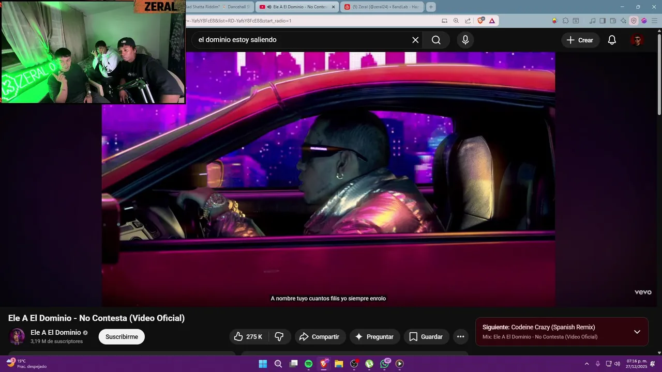The image size is (662, 372).
Task: Save video with Guardar button
Action: (x=426, y=336)
